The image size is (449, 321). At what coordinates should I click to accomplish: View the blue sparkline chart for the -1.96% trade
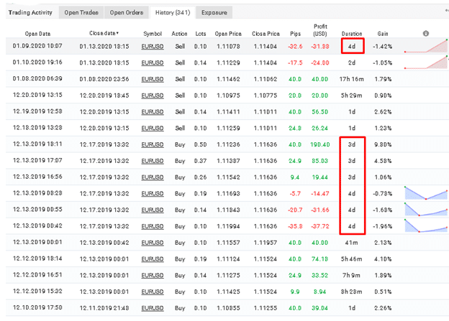[x=426, y=225]
